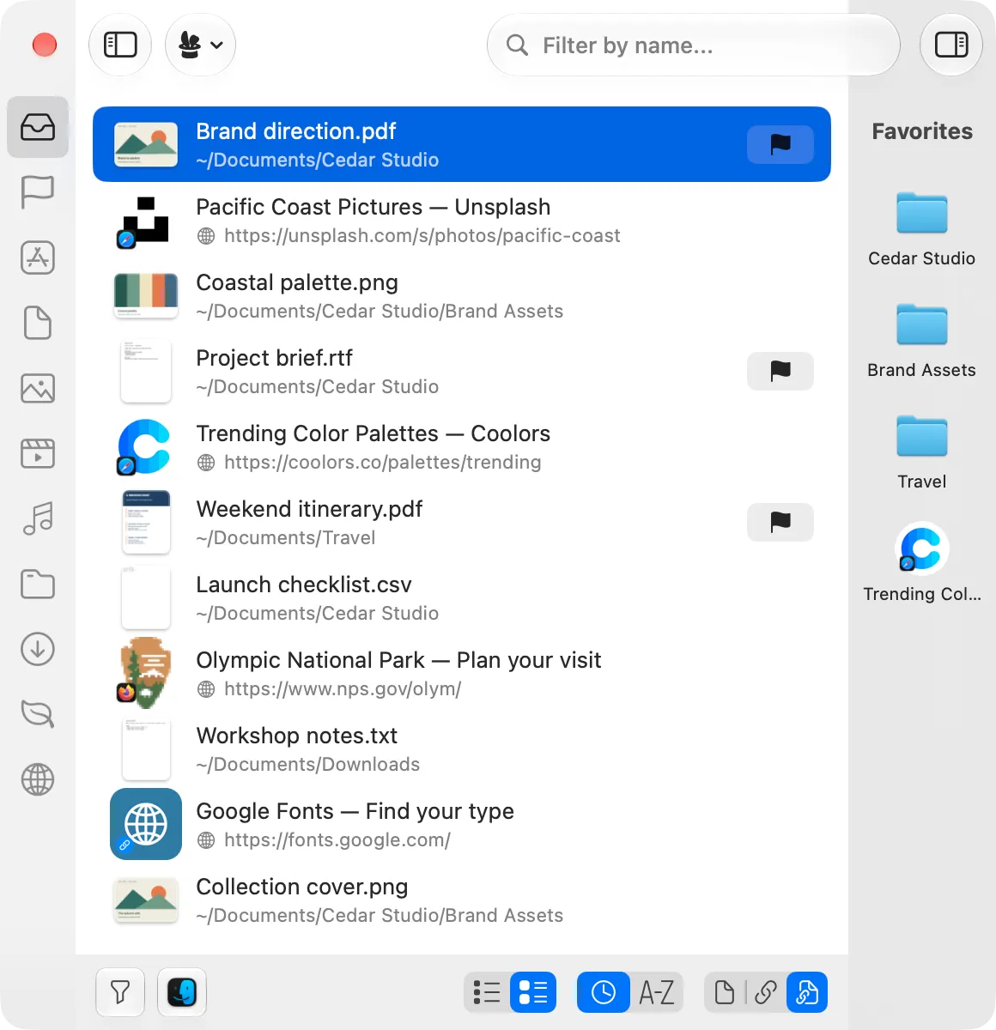This screenshot has width=996, height=1030.
Task: Toggle the left sidebar panel
Action: pos(120,45)
